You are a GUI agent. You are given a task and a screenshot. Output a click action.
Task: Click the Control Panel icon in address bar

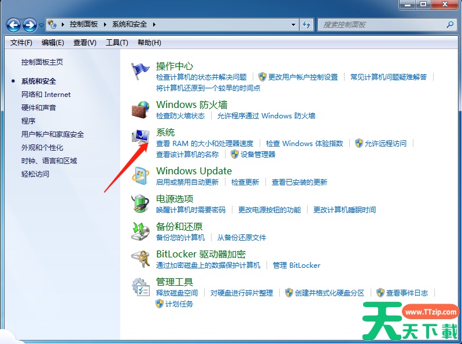[x=53, y=24]
